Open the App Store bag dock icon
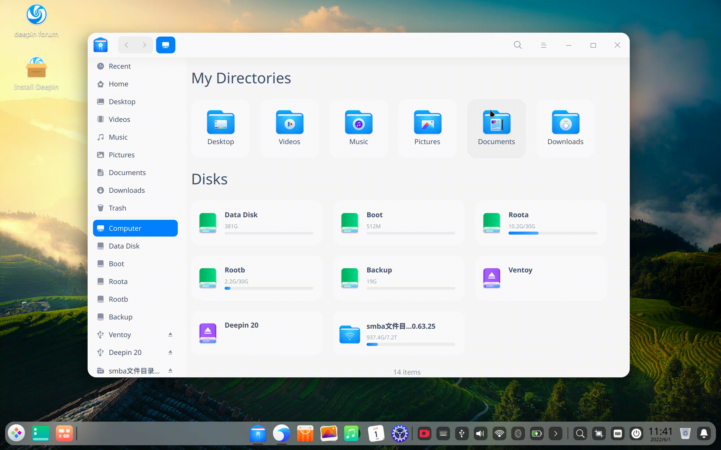The width and height of the screenshot is (721, 450). 305,433
